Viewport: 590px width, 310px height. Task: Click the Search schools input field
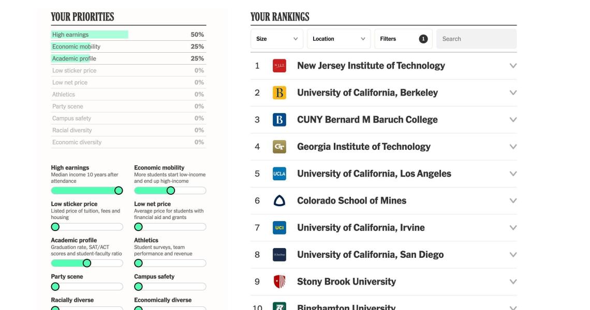coord(476,39)
